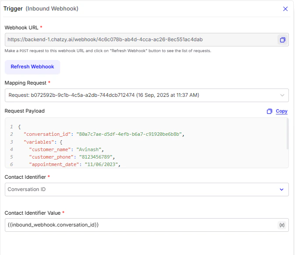
Task: Click the payload scrollbar
Action: point(288,134)
